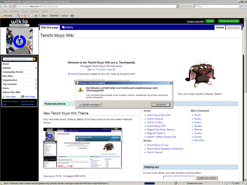Click the featured picture theme screenshot thumbnail
Image resolution: width=247 pixels, height=185 pixels.
pos(83,148)
